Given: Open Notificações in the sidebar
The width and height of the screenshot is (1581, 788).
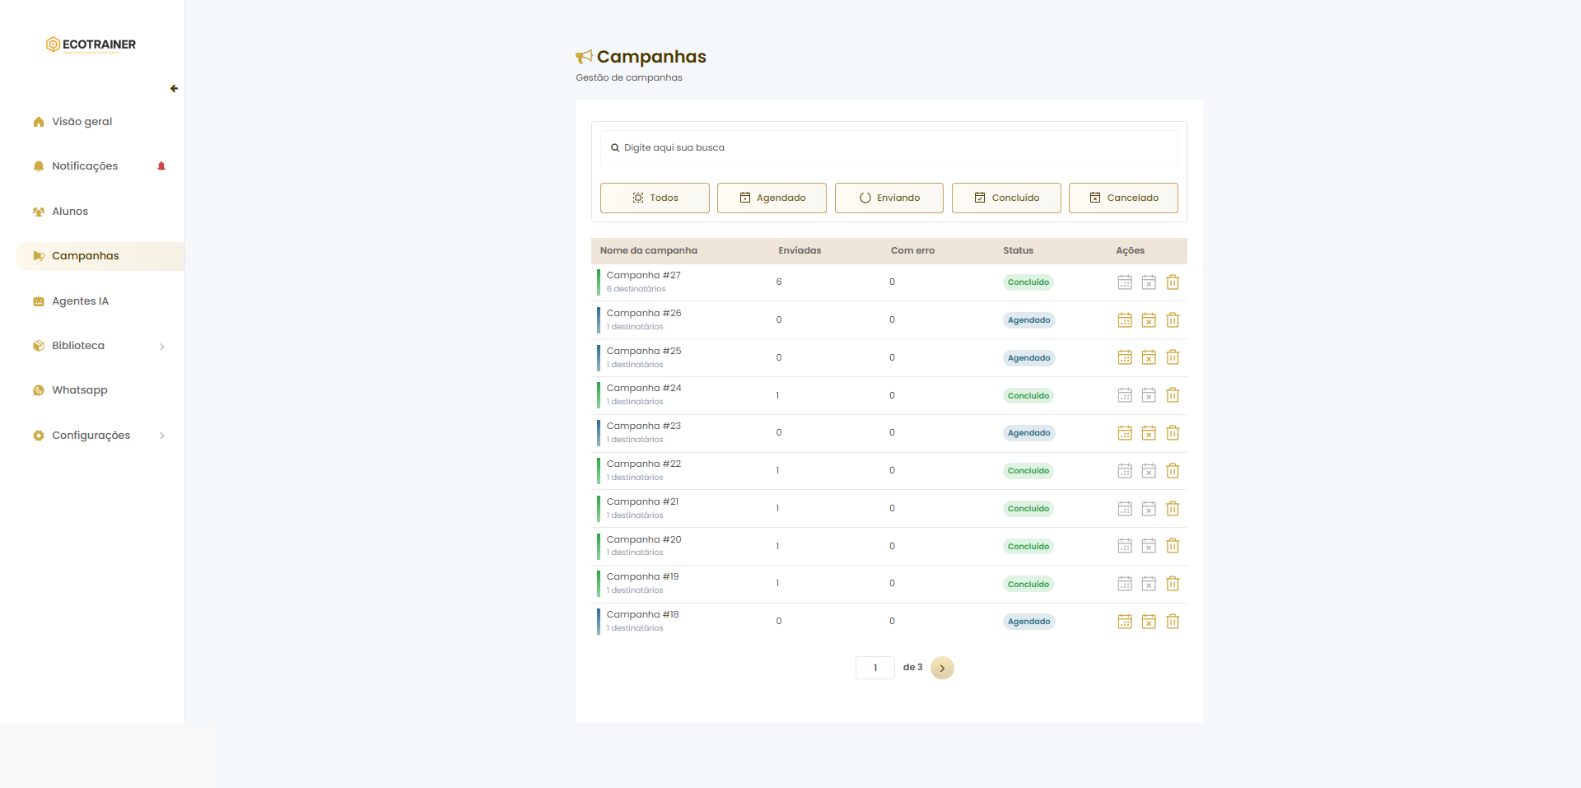Looking at the screenshot, I should (85, 166).
